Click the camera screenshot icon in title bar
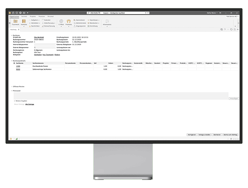248x188 pixels. (x=24, y=13)
